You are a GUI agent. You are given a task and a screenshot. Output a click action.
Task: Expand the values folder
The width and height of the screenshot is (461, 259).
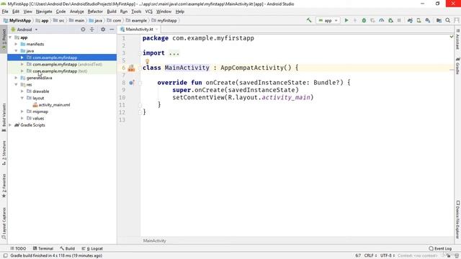(x=22, y=118)
